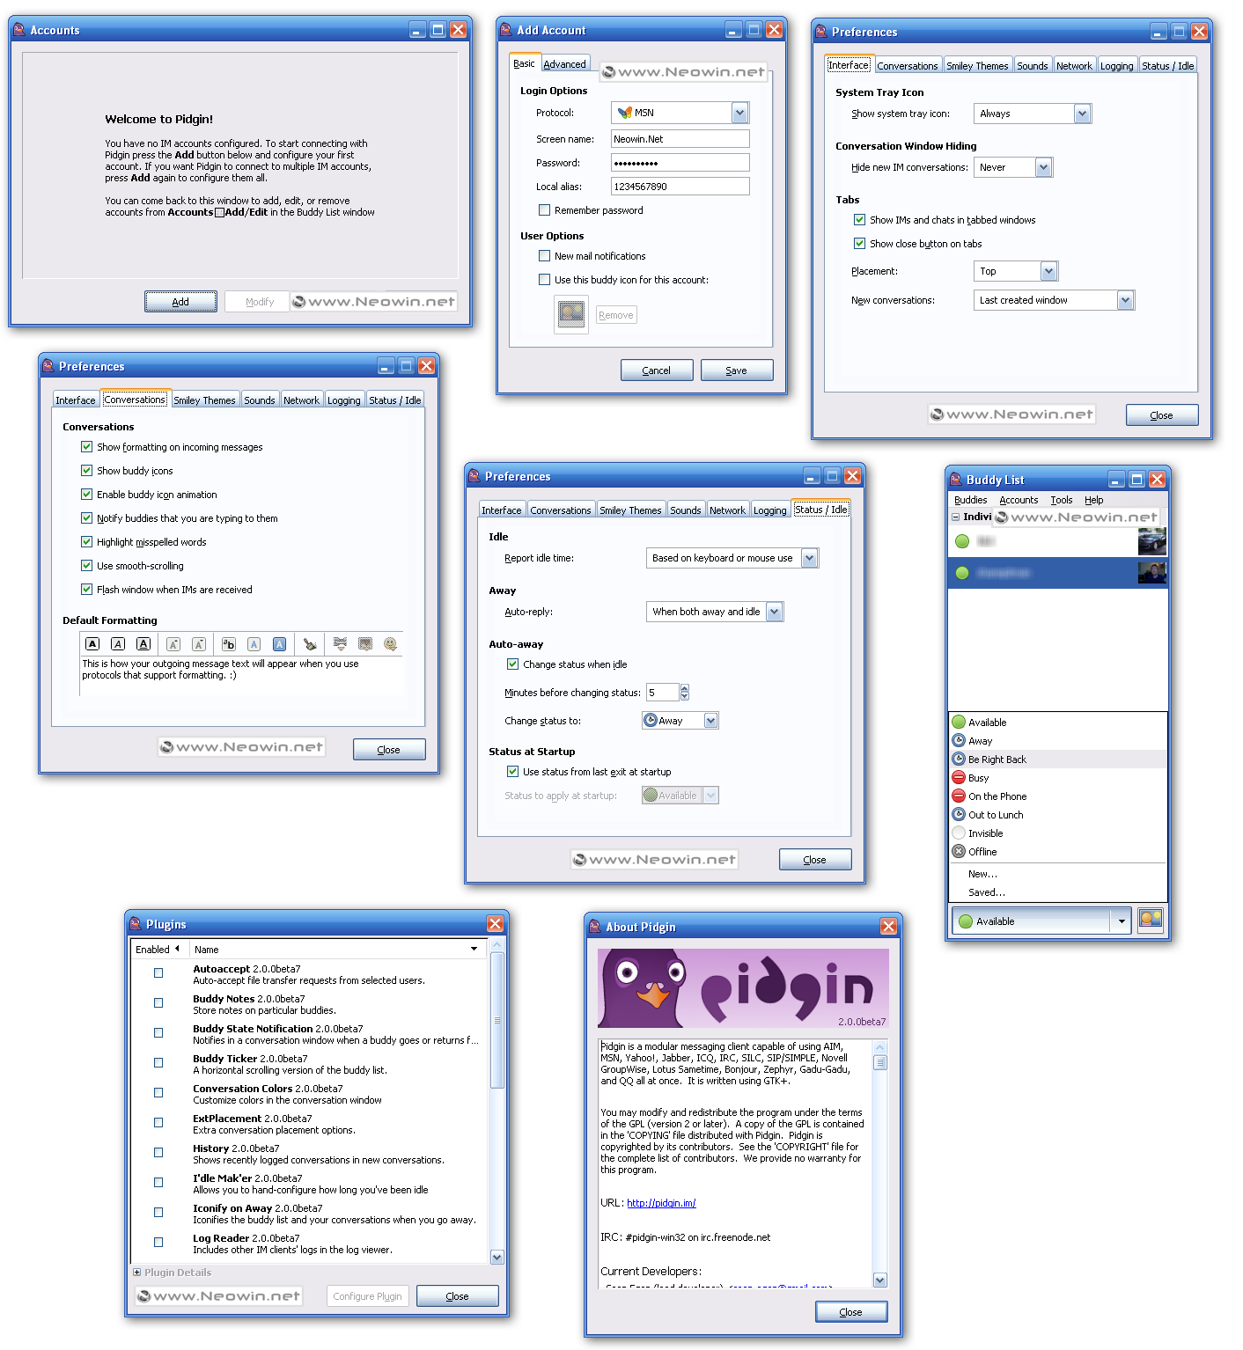This screenshot has width=1243, height=1350.
Task: Click the background color icon
Action: pyautogui.click(x=279, y=644)
